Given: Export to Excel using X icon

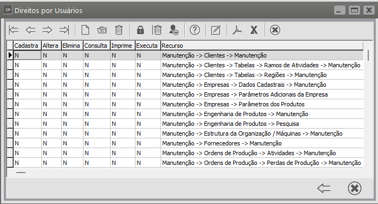Looking at the screenshot, I should click(x=254, y=30).
